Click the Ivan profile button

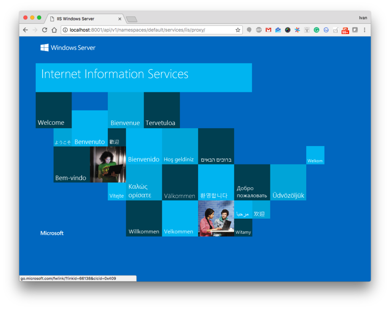[363, 18]
